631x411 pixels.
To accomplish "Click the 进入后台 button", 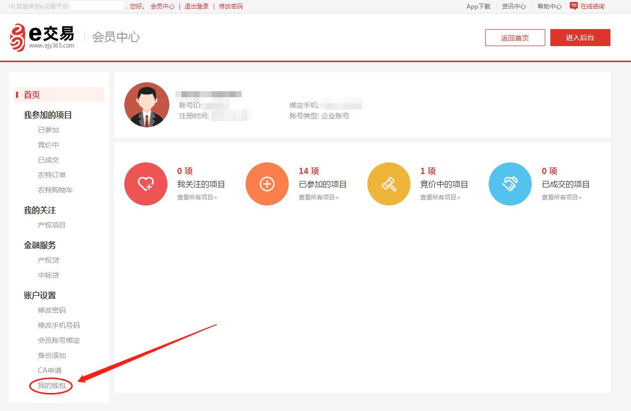I will 580,38.
